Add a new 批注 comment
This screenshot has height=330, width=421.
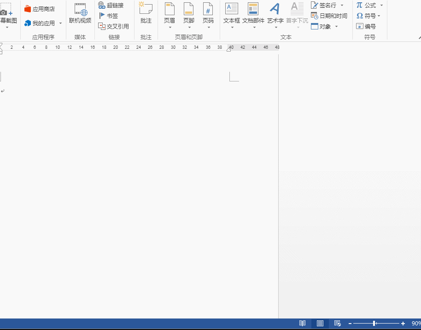146,13
